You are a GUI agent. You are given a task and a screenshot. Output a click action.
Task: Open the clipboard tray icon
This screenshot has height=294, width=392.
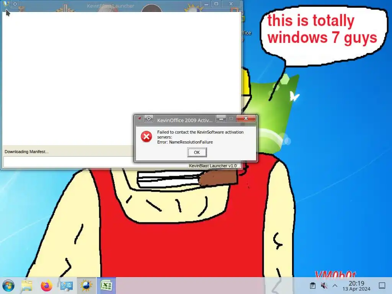[x=312, y=286]
